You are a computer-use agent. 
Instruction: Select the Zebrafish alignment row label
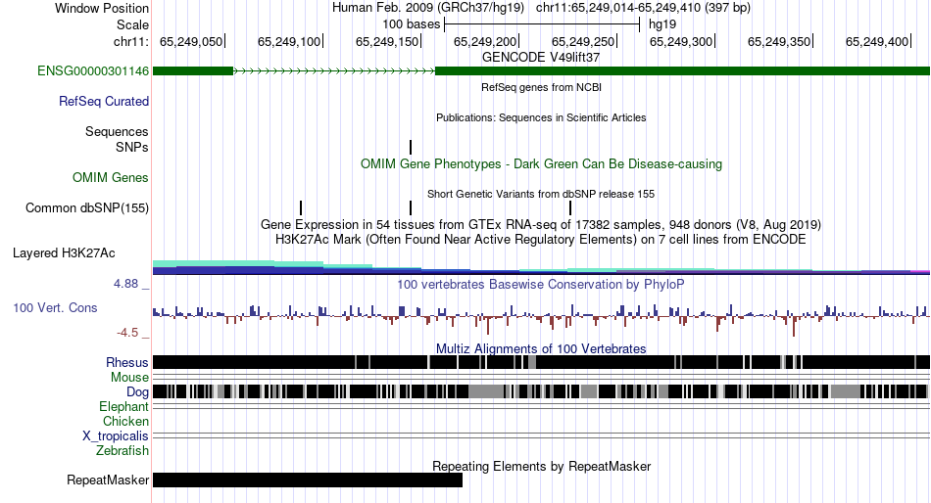(x=122, y=451)
